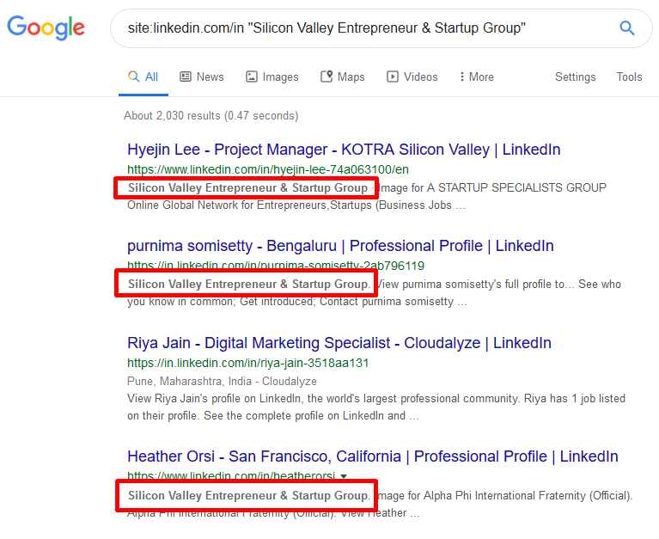The width and height of the screenshot is (659, 539).
Task: Open the search Tools option
Action: (629, 77)
